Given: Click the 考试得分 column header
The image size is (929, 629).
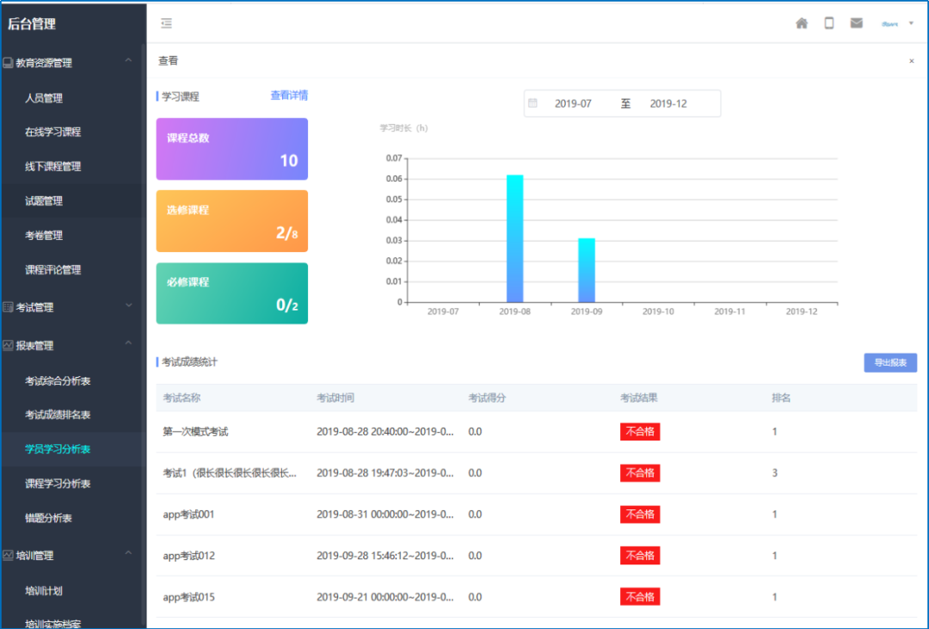Looking at the screenshot, I should 487,398.
